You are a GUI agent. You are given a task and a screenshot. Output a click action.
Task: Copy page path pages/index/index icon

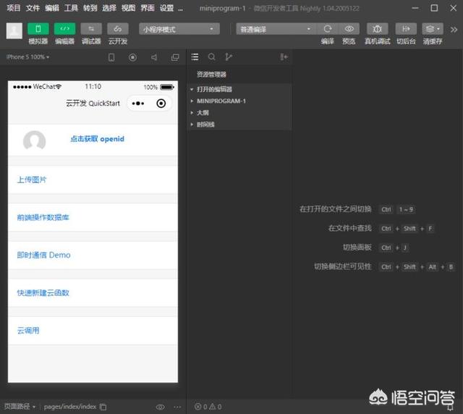[103, 407]
